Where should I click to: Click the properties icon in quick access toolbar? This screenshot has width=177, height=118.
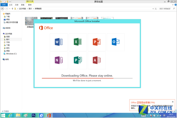click(x=5, y=2)
